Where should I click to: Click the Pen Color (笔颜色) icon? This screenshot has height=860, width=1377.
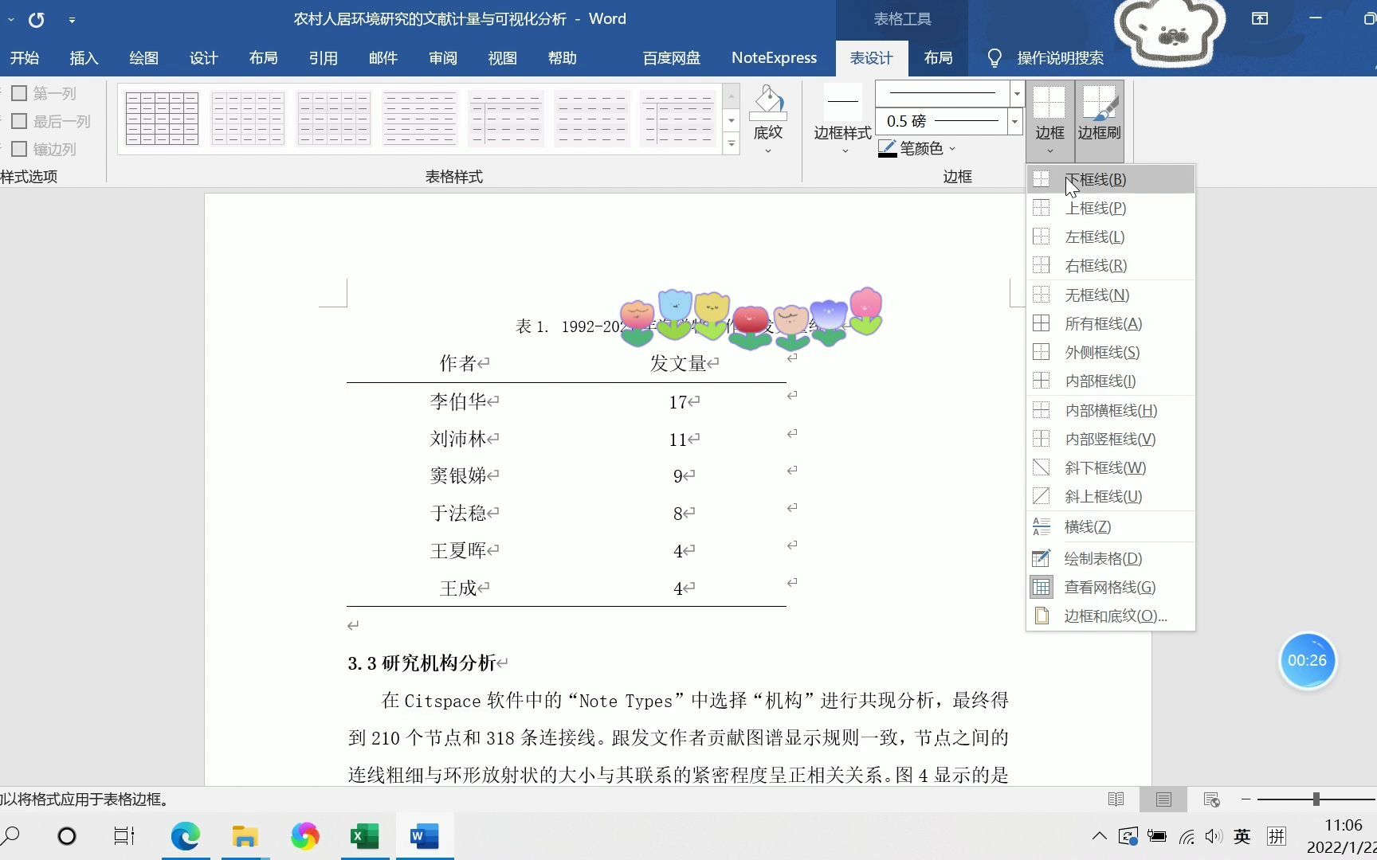pyautogui.click(x=887, y=148)
